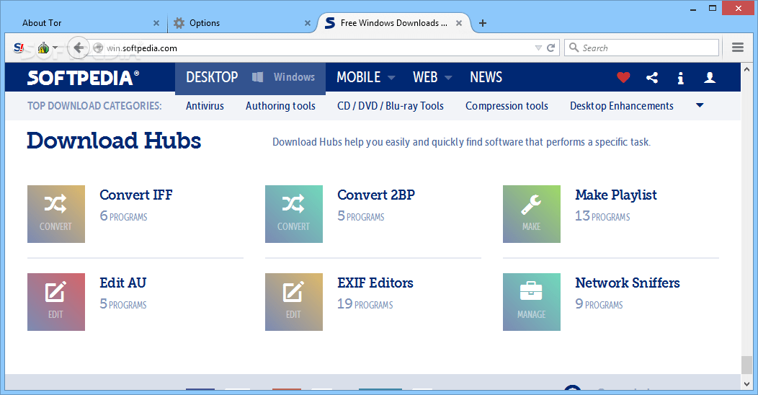
Task: Close the Free Windows Downloads tab
Action: (x=459, y=23)
